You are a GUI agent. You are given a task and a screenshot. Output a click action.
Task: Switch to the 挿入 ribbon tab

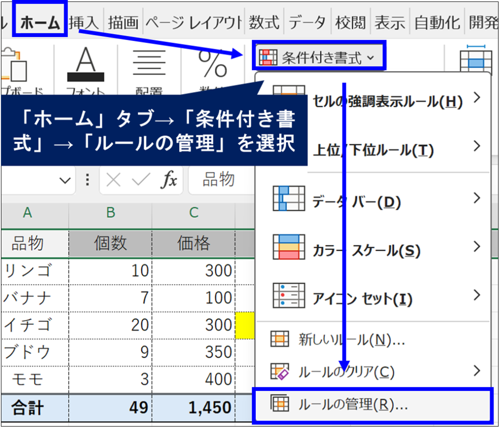point(84,22)
